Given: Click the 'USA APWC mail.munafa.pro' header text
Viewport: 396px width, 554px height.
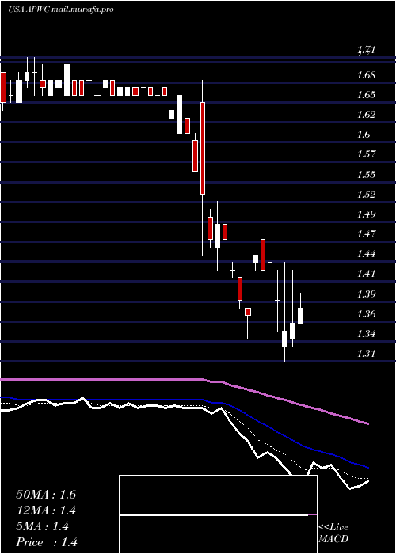Looking at the screenshot, I should point(61,9).
